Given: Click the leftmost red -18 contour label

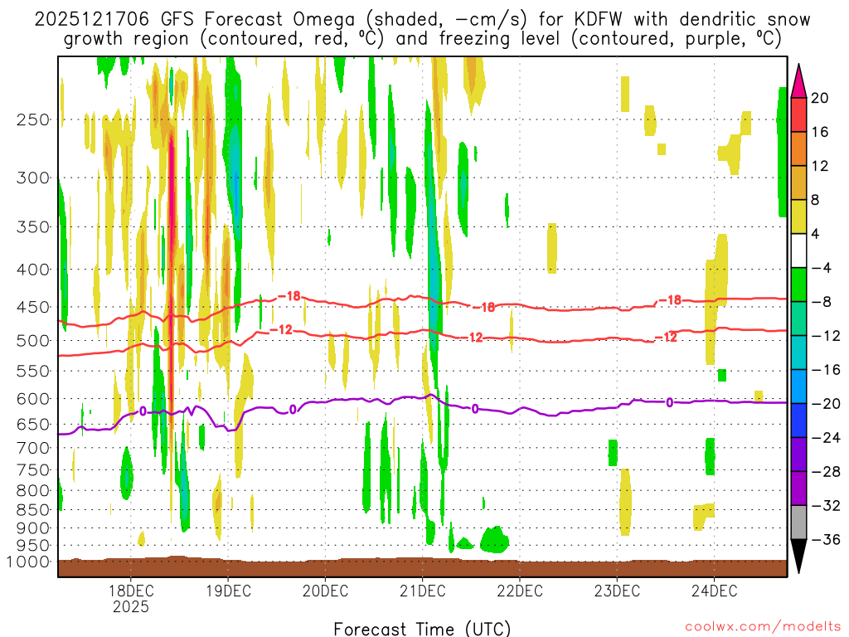Looking at the screenshot, I should point(288,296).
